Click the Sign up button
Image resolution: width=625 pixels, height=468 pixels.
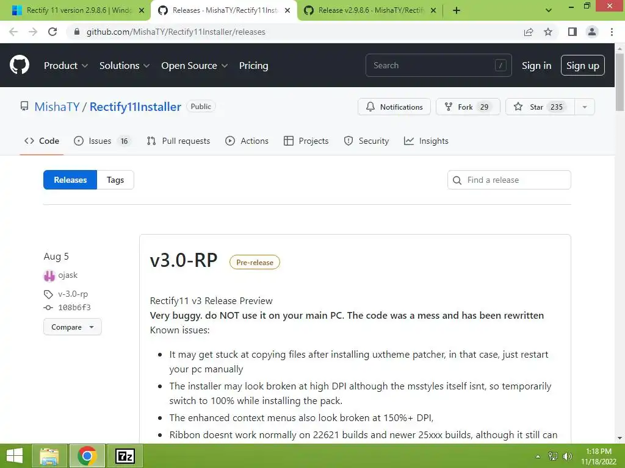click(583, 65)
